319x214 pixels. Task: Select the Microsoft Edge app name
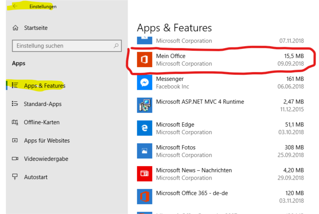[175, 125]
